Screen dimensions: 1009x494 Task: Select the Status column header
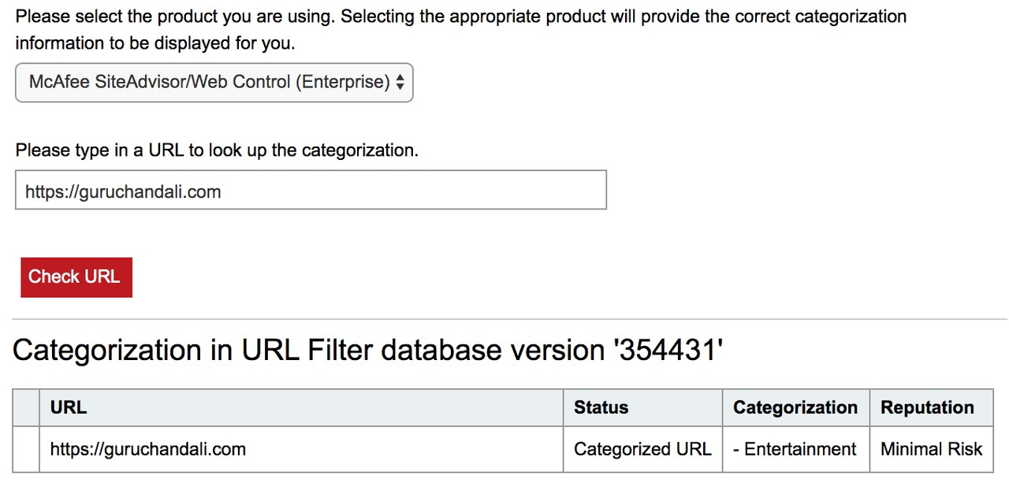(642, 407)
